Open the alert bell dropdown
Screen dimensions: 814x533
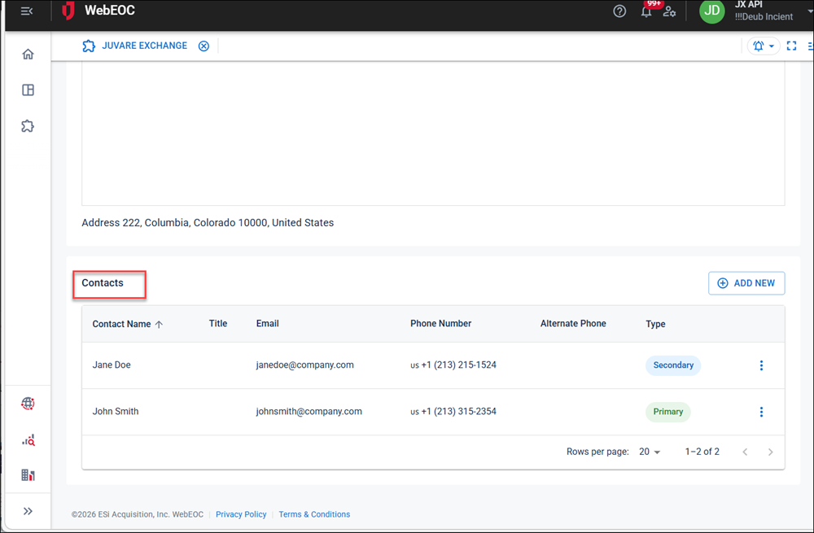tap(764, 46)
